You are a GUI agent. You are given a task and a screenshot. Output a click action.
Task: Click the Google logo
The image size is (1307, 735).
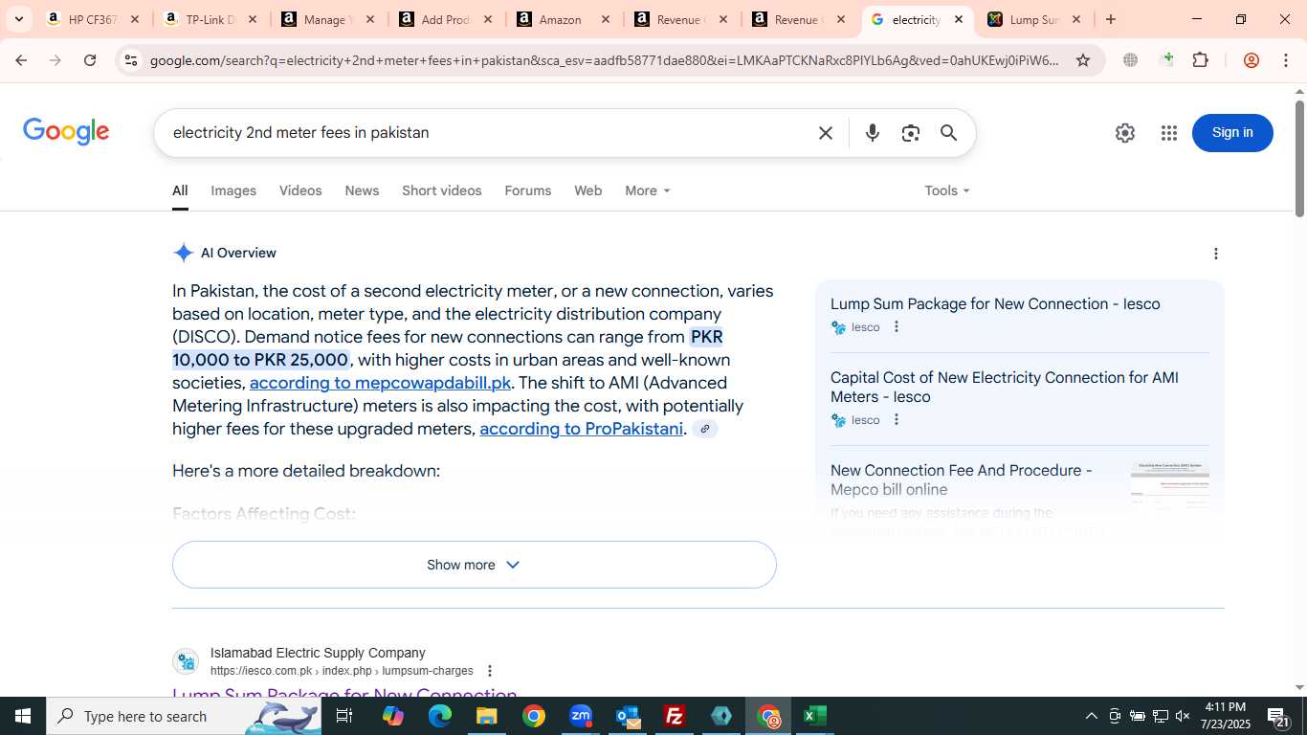click(66, 132)
